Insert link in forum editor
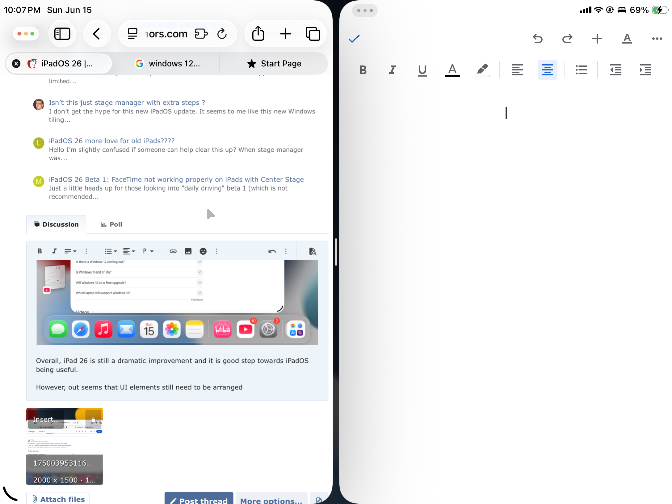 coord(173,251)
